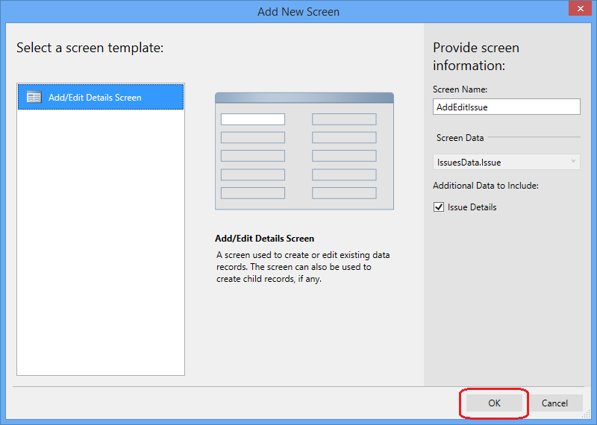Click the 'Select a screen template:' heading
Image resolution: width=597 pixels, height=425 pixels.
pyautogui.click(x=90, y=48)
